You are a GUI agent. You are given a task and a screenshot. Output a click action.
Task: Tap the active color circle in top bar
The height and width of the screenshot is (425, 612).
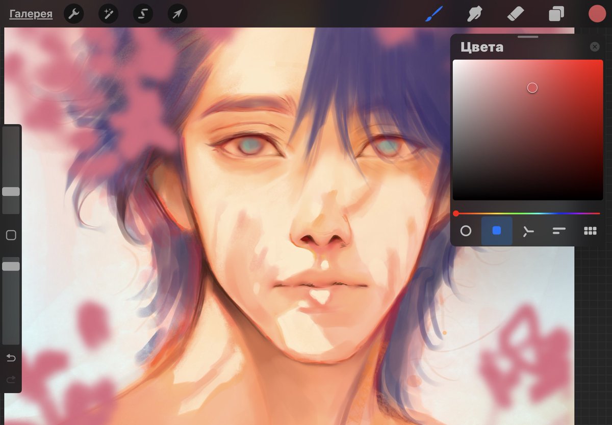[x=597, y=14]
